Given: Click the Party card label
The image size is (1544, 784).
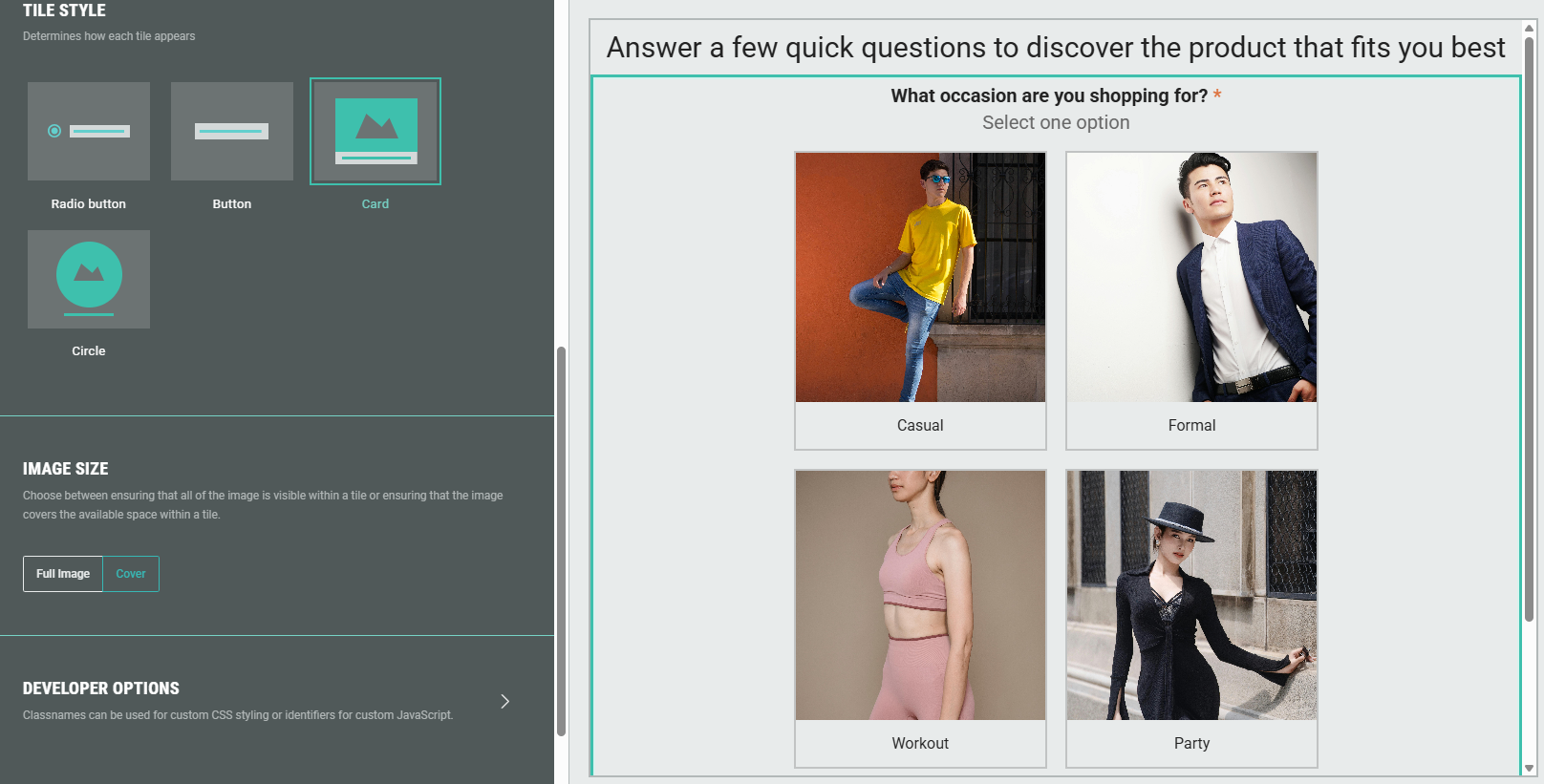Looking at the screenshot, I should 1191,744.
